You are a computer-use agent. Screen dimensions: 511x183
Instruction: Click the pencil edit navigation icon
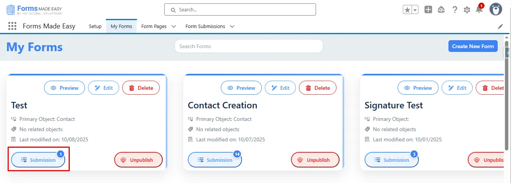click(500, 27)
